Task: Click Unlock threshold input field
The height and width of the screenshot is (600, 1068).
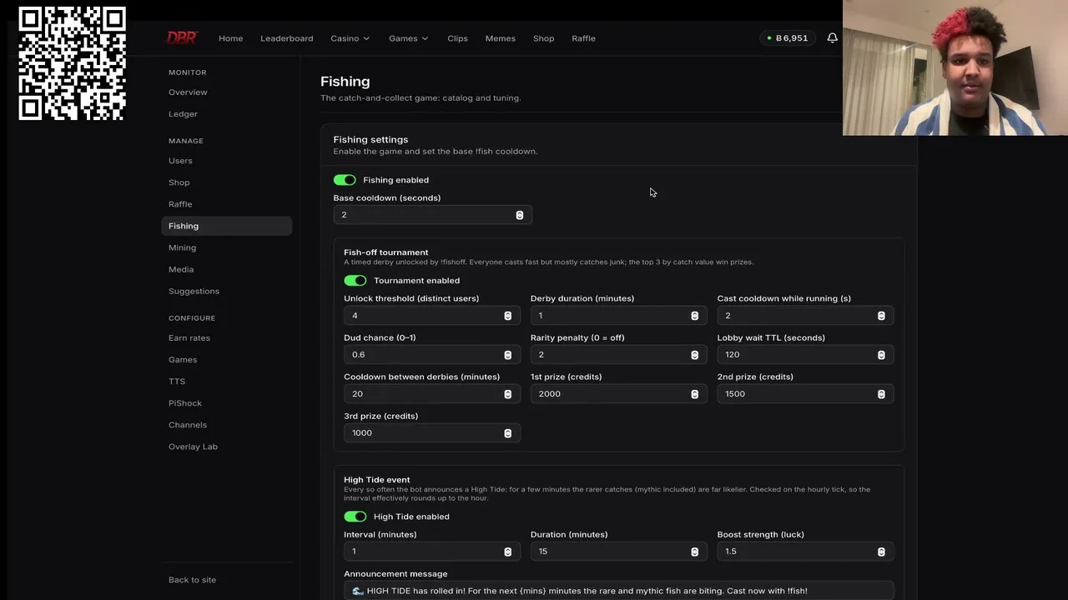Action: 432,316
